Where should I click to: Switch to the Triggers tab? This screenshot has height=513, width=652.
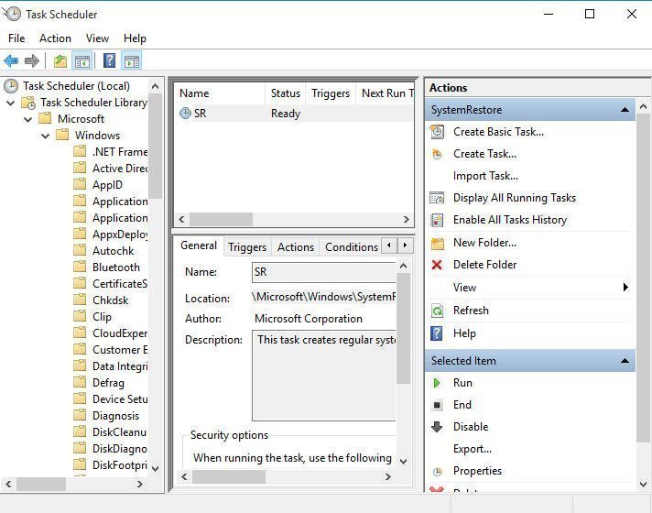click(x=247, y=247)
